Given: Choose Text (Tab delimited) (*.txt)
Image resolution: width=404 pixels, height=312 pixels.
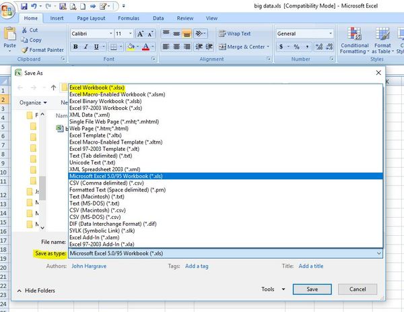Looking at the screenshot, I should tap(226, 156).
